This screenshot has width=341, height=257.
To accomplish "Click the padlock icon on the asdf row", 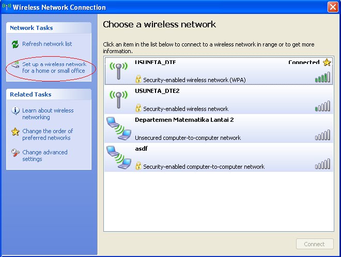I will (138, 166).
